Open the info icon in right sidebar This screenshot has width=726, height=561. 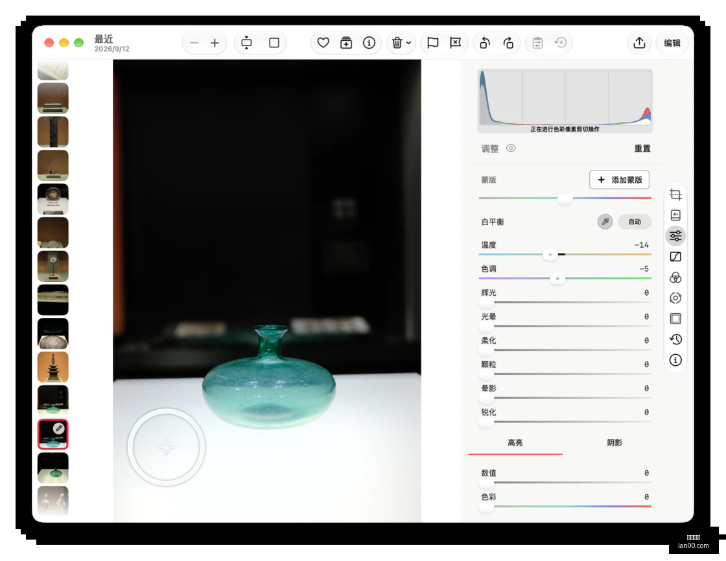coord(675,360)
